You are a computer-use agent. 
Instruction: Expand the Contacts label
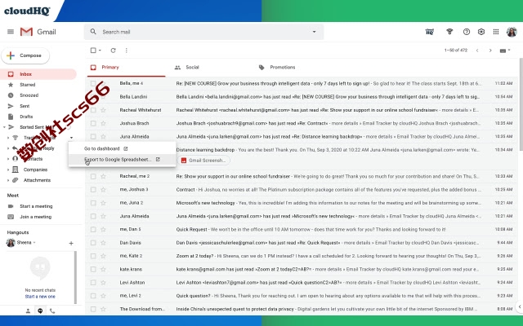pos(8,159)
